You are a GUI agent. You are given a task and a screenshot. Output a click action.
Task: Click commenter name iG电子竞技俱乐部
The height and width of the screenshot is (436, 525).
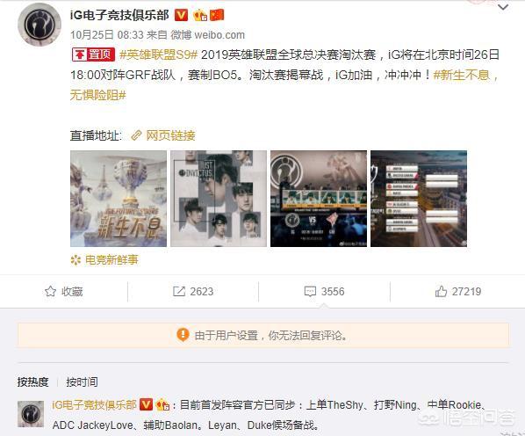(x=94, y=405)
